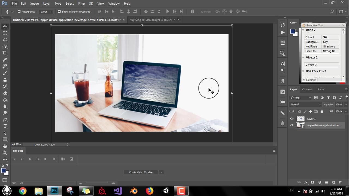Create a new layer

(333, 183)
